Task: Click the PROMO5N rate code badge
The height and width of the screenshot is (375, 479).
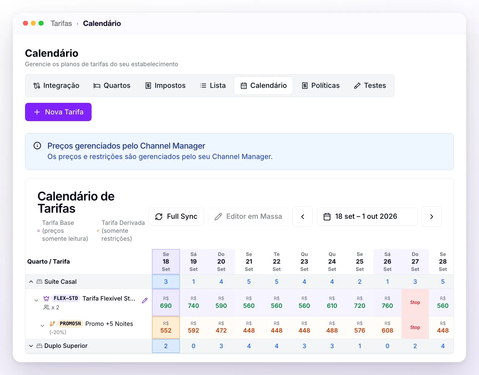Action: pos(71,324)
